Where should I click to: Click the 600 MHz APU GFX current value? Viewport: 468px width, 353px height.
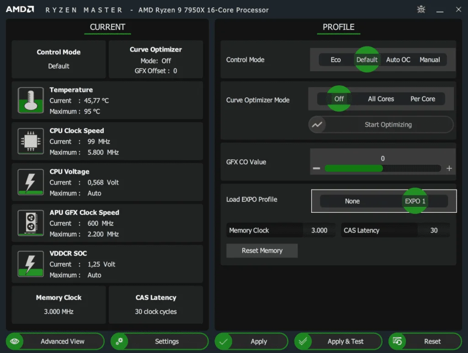(100, 223)
